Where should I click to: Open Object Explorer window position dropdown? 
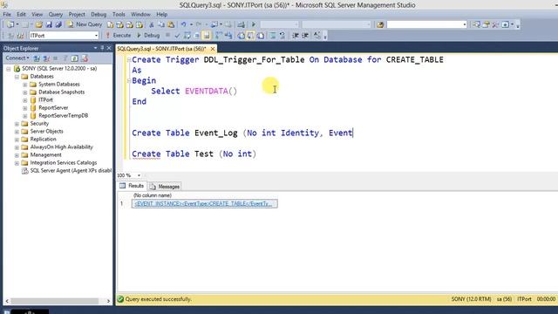[x=95, y=48]
